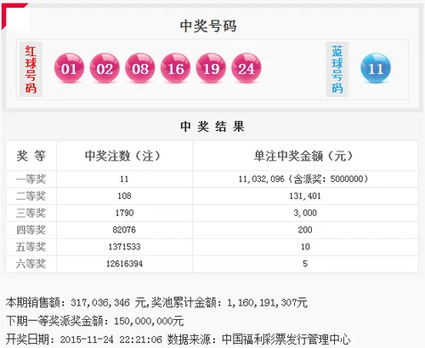Click the prize pool total 1,160,191,307元
The width and height of the screenshot is (425, 348).
(x=267, y=303)
